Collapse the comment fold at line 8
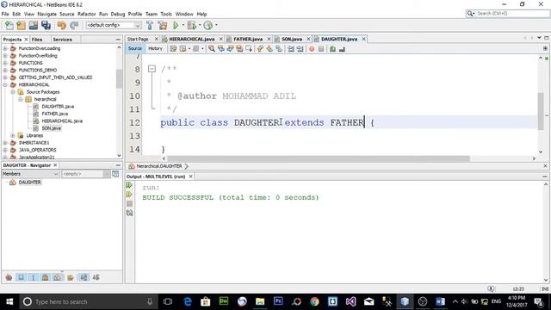Viewport: 551px width, 310px height. [152, 69]
